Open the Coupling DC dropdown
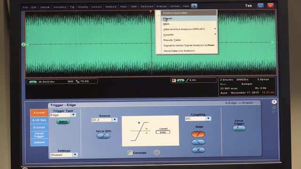 208,119
